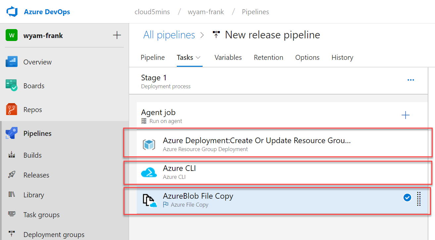The height and width of the screenshot is (240, 435).
Task: Add a task to Agent job with plus button
Action: tap(406, 115)
